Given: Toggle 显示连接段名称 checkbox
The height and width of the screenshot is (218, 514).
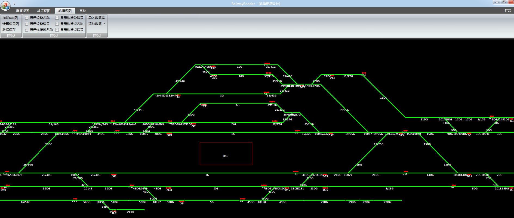Looking at the screenshot, I should tap(27, 30).
